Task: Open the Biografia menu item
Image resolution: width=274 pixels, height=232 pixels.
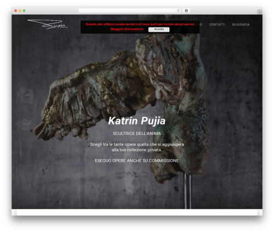Action: point(241,25)
